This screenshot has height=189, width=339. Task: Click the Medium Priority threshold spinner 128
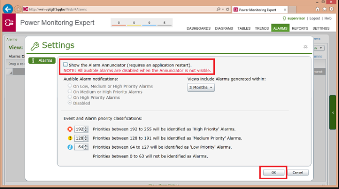81,138
